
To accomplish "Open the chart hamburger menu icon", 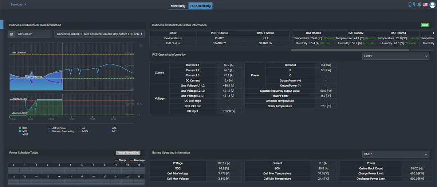I will [x=141, y=45].
